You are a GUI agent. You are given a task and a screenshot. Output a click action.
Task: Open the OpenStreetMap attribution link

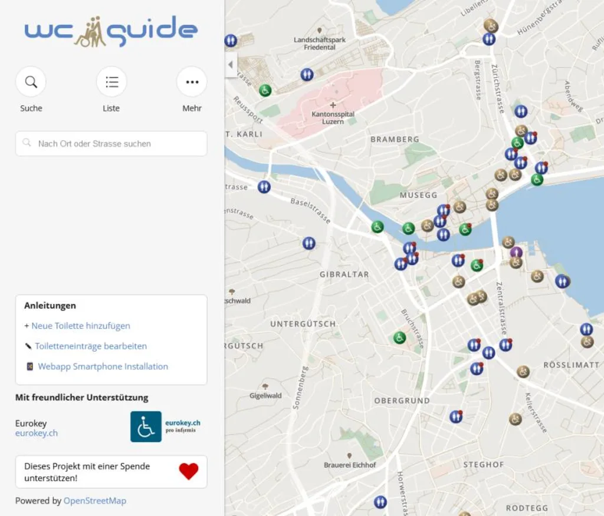pos(95,501)
